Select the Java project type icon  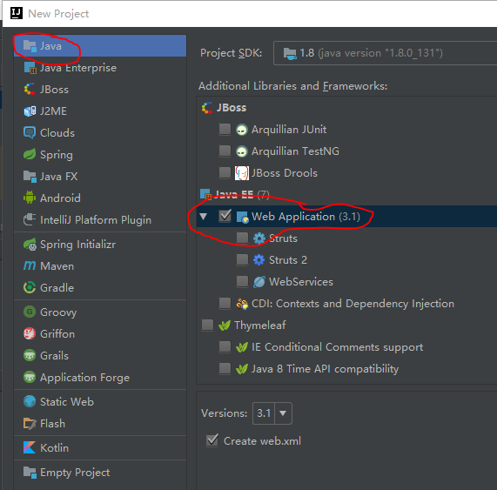(30, 46)
